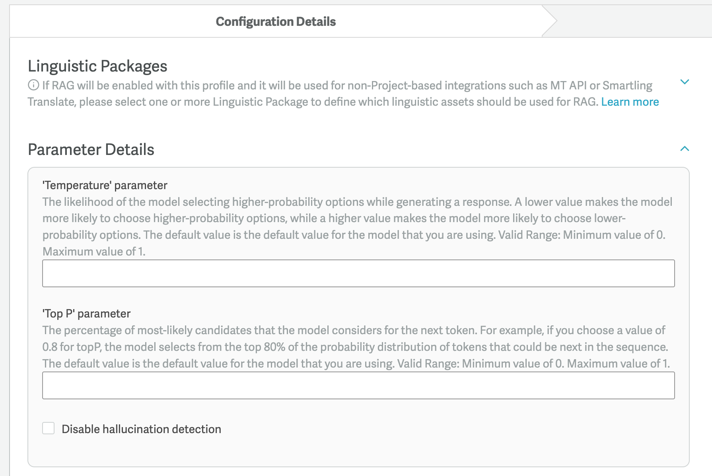Click the arrow divider in the wizard header

tap(550, 21)
